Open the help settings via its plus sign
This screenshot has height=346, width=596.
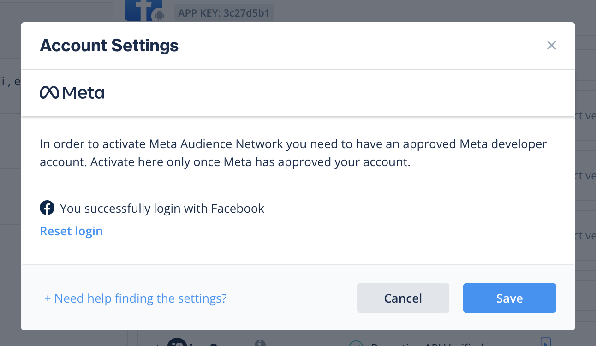pyautogui.click(x=48, y=298)
